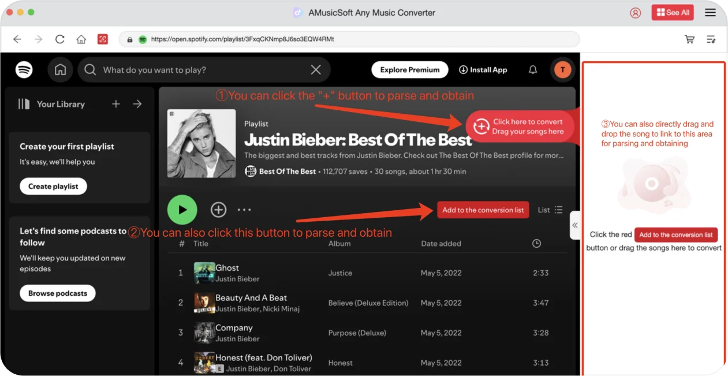728x376 pixels.
Task: Click the Justin Bieber playlist cover image
Action: (201, 143)
